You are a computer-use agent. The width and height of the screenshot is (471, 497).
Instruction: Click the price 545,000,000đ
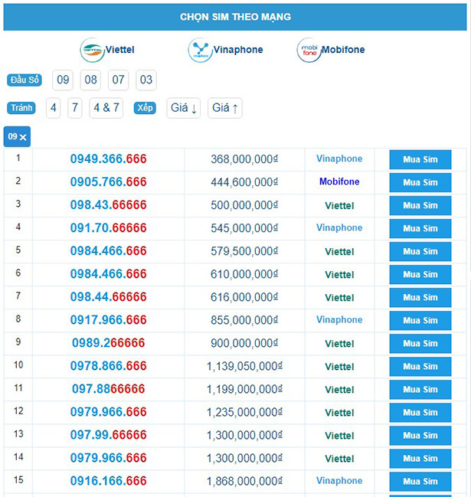click(x=244, y=228)
